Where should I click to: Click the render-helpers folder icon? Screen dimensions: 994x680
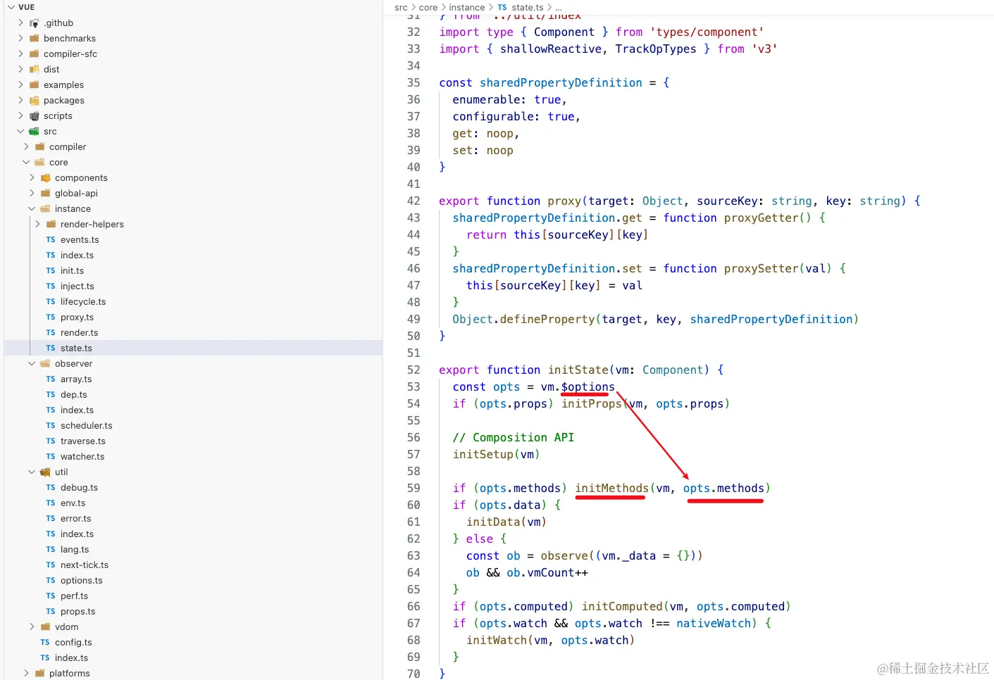tap(51, 225)
